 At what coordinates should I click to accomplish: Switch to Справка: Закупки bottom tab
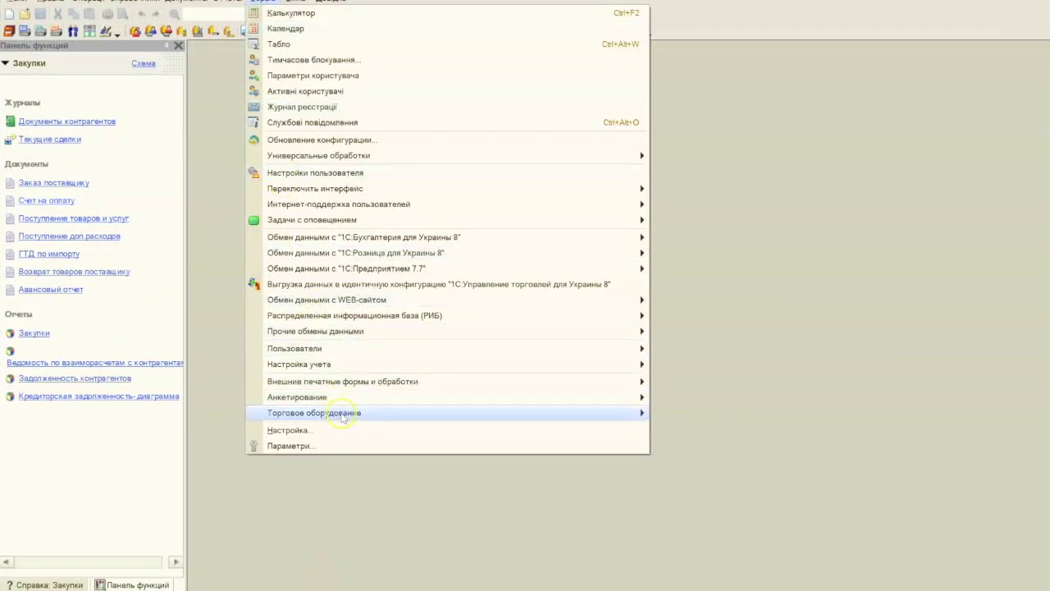pyautogui.click(x=44, y=585)
